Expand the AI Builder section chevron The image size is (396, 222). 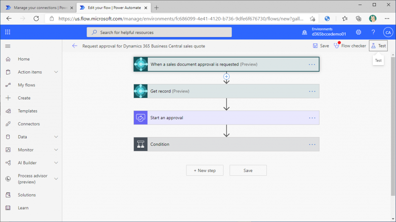(x=56, y=163)
